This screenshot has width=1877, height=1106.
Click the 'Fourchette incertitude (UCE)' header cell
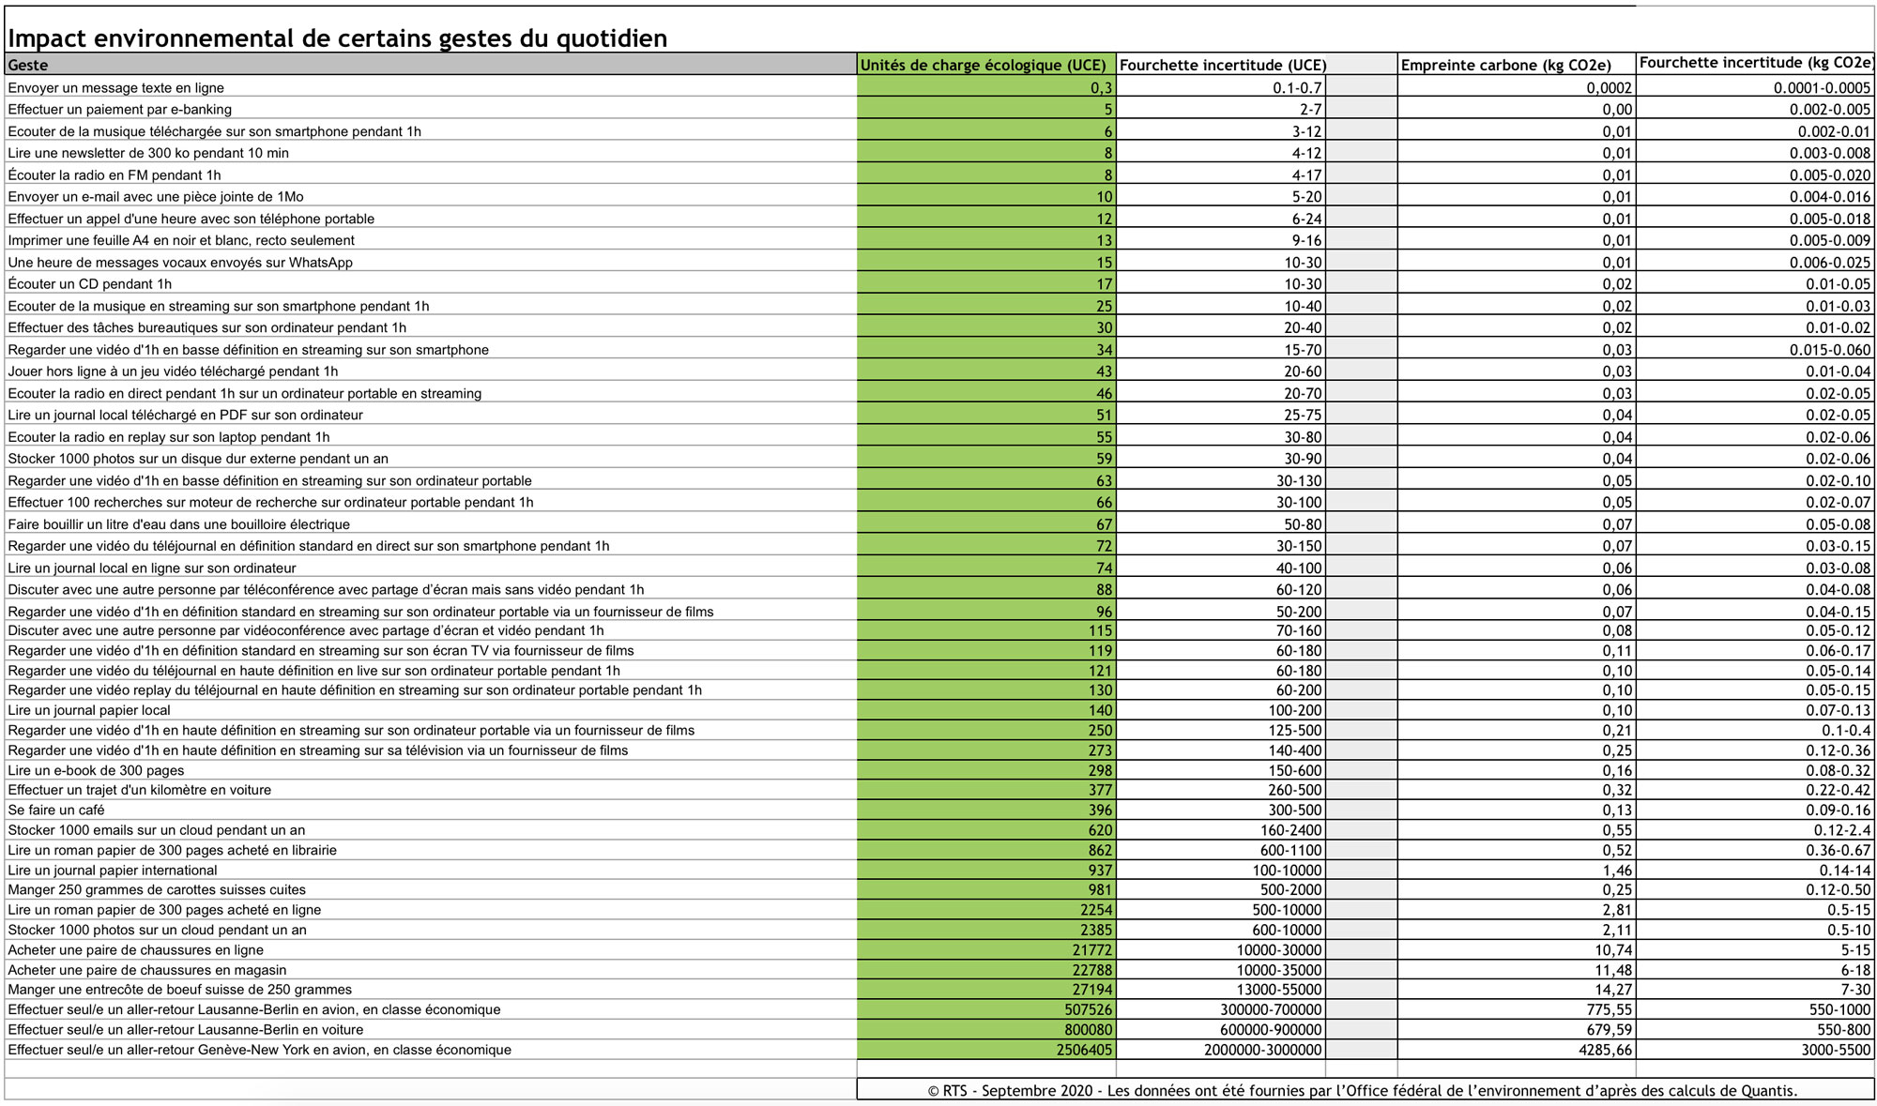1222,65
